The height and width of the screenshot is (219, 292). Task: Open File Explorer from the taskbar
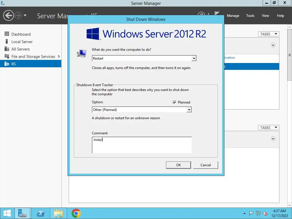[x=58, y=213]
